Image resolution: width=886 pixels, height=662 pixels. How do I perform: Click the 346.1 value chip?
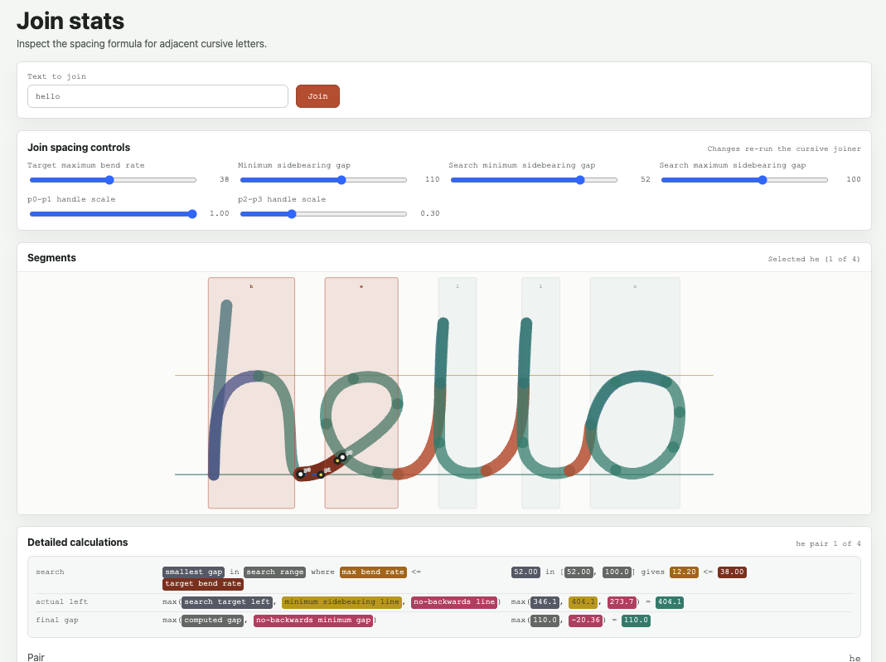click(545, 602)
